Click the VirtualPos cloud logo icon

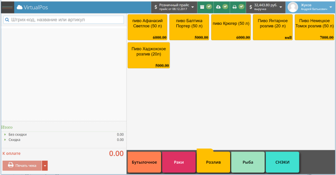pyautogui.click(x=19, y=7)
